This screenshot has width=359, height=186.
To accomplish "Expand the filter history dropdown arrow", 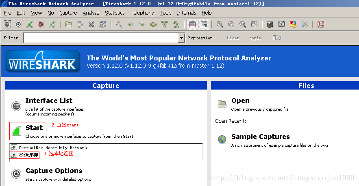I will [181, 38].
